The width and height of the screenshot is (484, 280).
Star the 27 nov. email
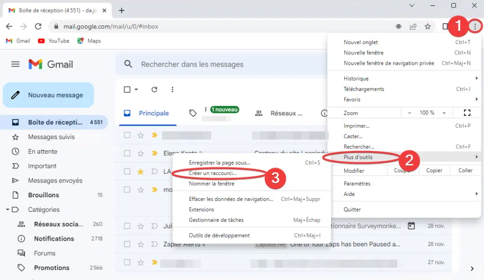click(x=141, y=262)
